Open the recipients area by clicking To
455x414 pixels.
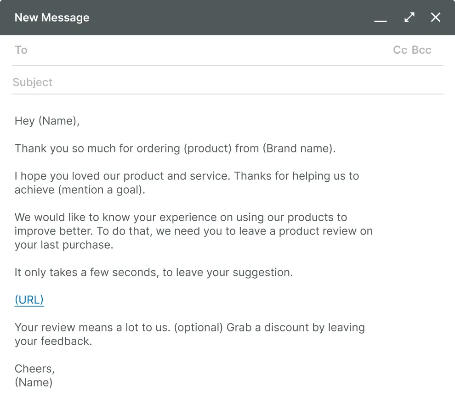21,50
